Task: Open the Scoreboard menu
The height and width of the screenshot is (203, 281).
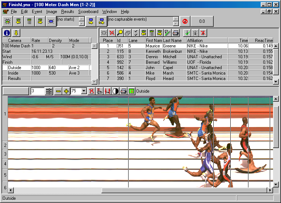Action: click(88, 12)
